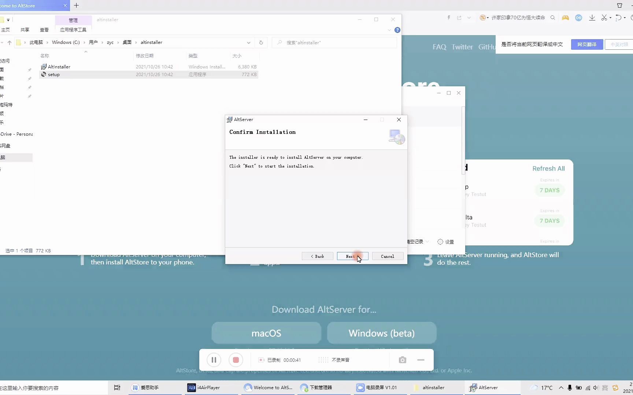Viewport: 633px width, 395px height.
Task: Sort files by 大小 column header
Action: click(237, 56)
